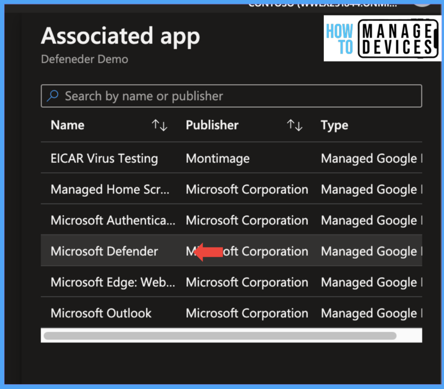Click the Type column header
Viewport: 444px width, 389px height.
pos(334,125)
